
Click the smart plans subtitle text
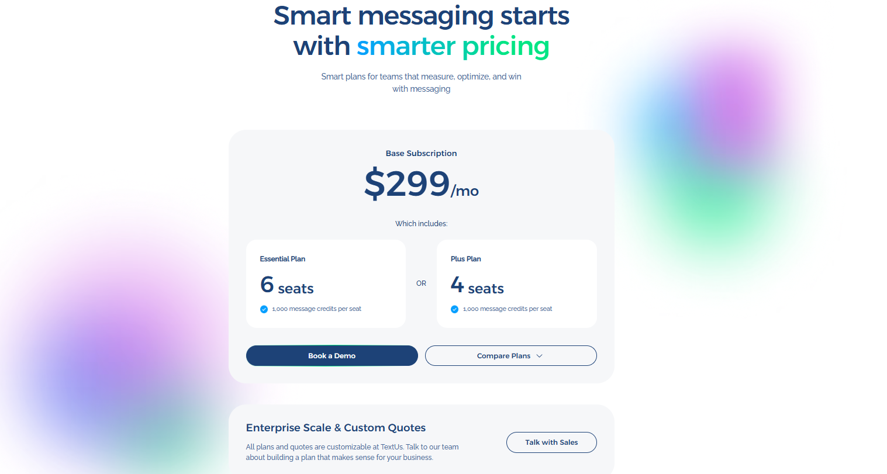pos(421,82)
